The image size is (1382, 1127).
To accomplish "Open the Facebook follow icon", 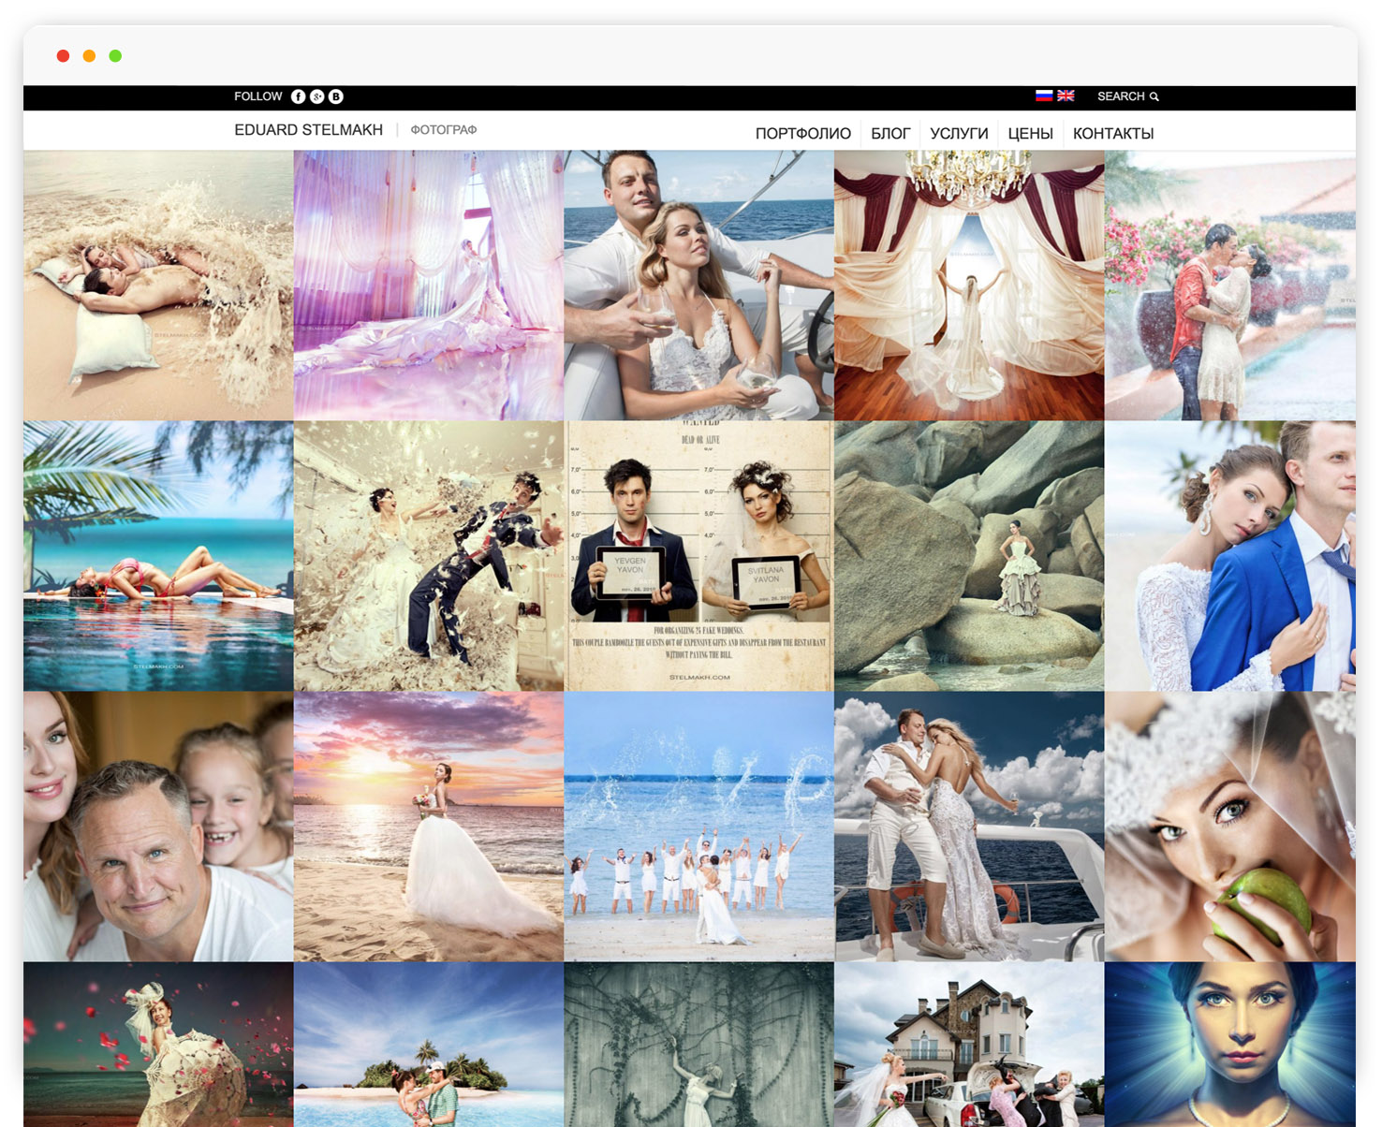I will [298, 96].
